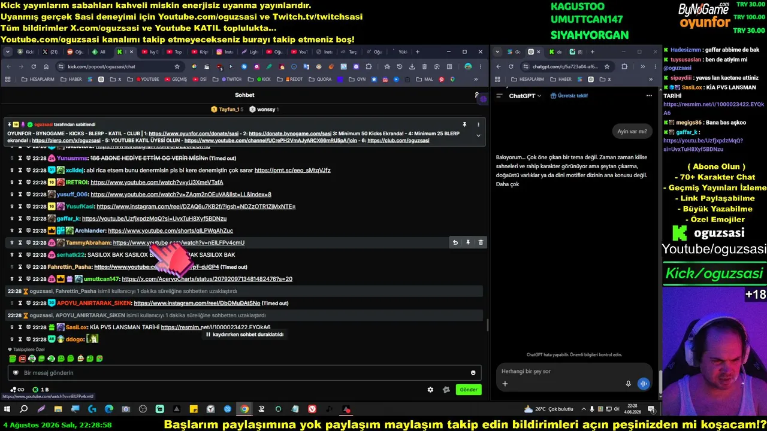Reply to the TammyAbraham chat message
The width and height of the screenshot is (767, 431).
coord(455,242)
